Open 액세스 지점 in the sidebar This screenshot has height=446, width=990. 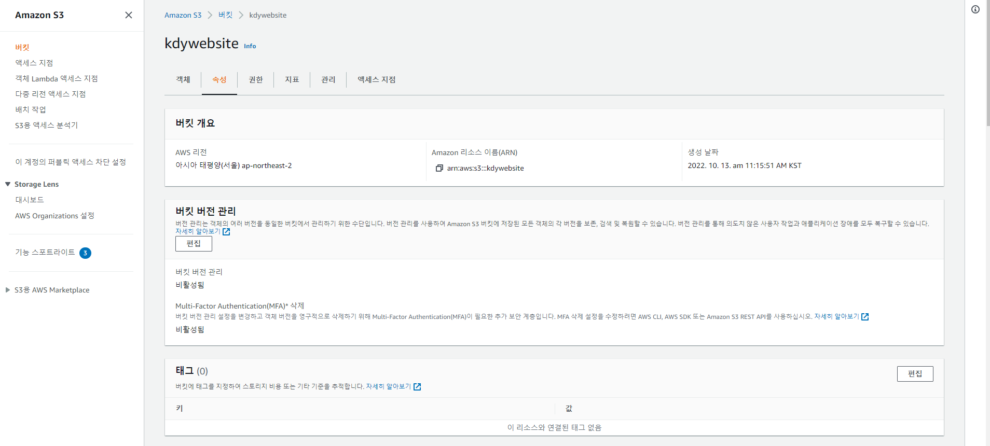(x=34, y=63)
